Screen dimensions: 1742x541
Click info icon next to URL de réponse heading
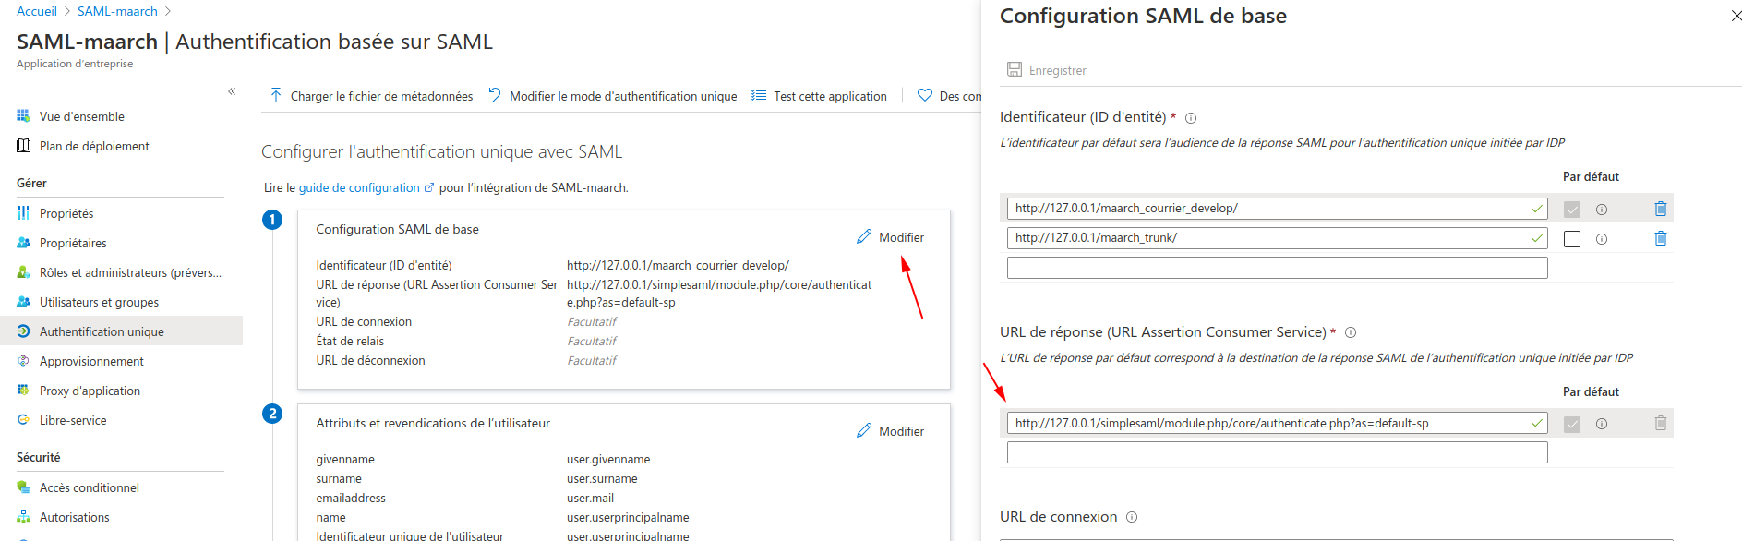tap(1351, 332)
